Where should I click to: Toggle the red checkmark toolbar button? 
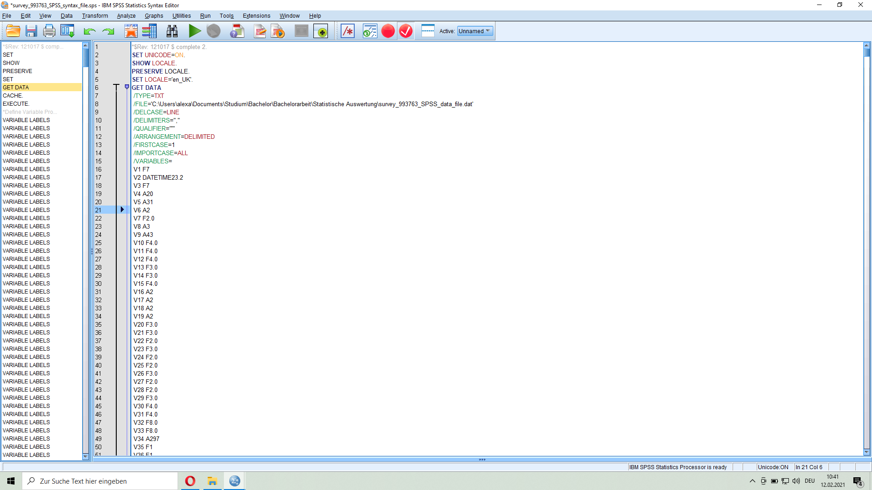406,31
